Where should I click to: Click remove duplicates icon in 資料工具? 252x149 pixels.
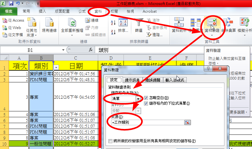[x=195, y=23]
